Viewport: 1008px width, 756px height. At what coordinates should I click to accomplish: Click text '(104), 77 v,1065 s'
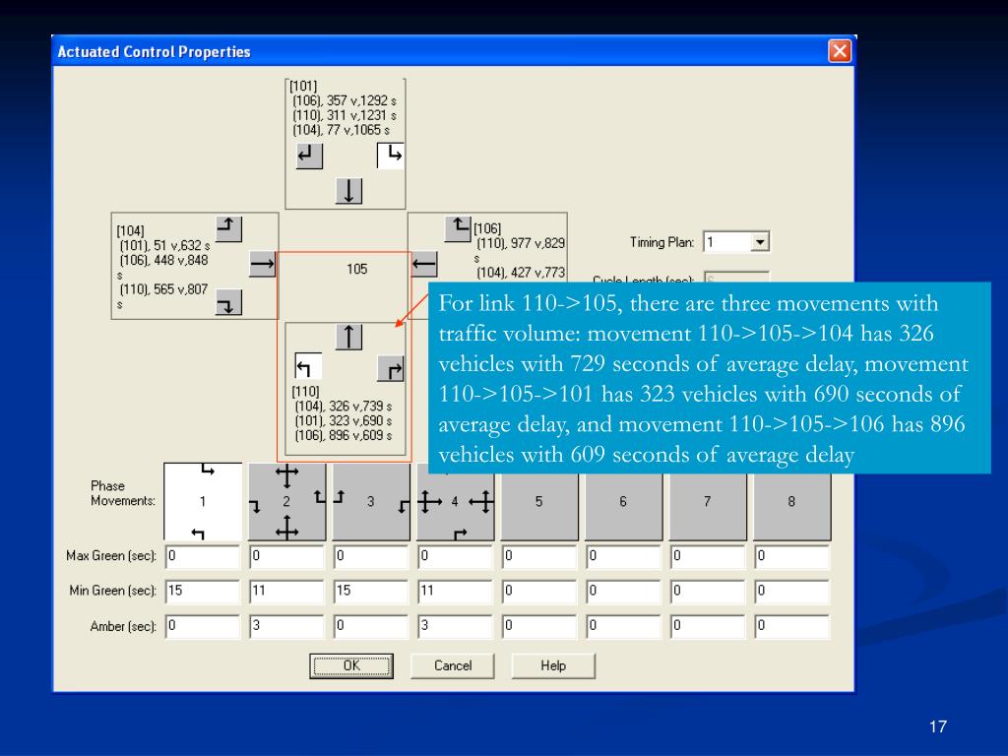point(342,130)
